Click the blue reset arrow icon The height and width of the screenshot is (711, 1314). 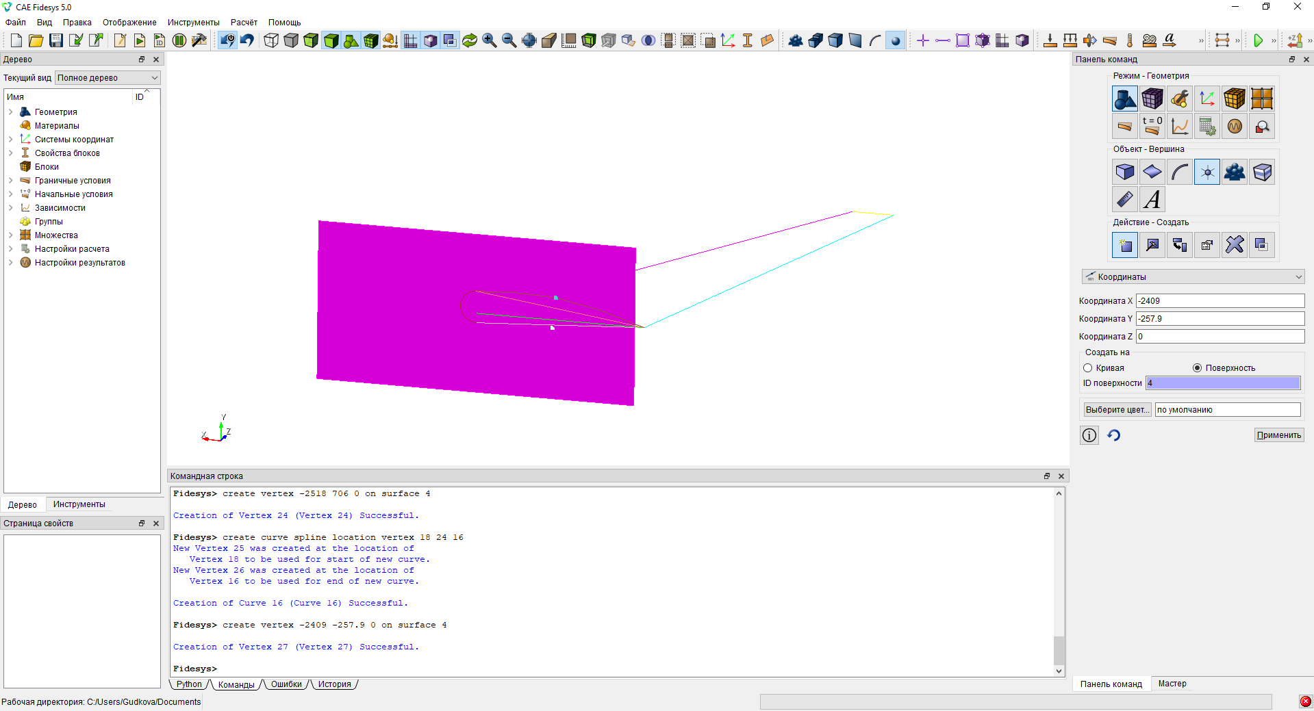pyautogui.click(x=1114, y=435)
